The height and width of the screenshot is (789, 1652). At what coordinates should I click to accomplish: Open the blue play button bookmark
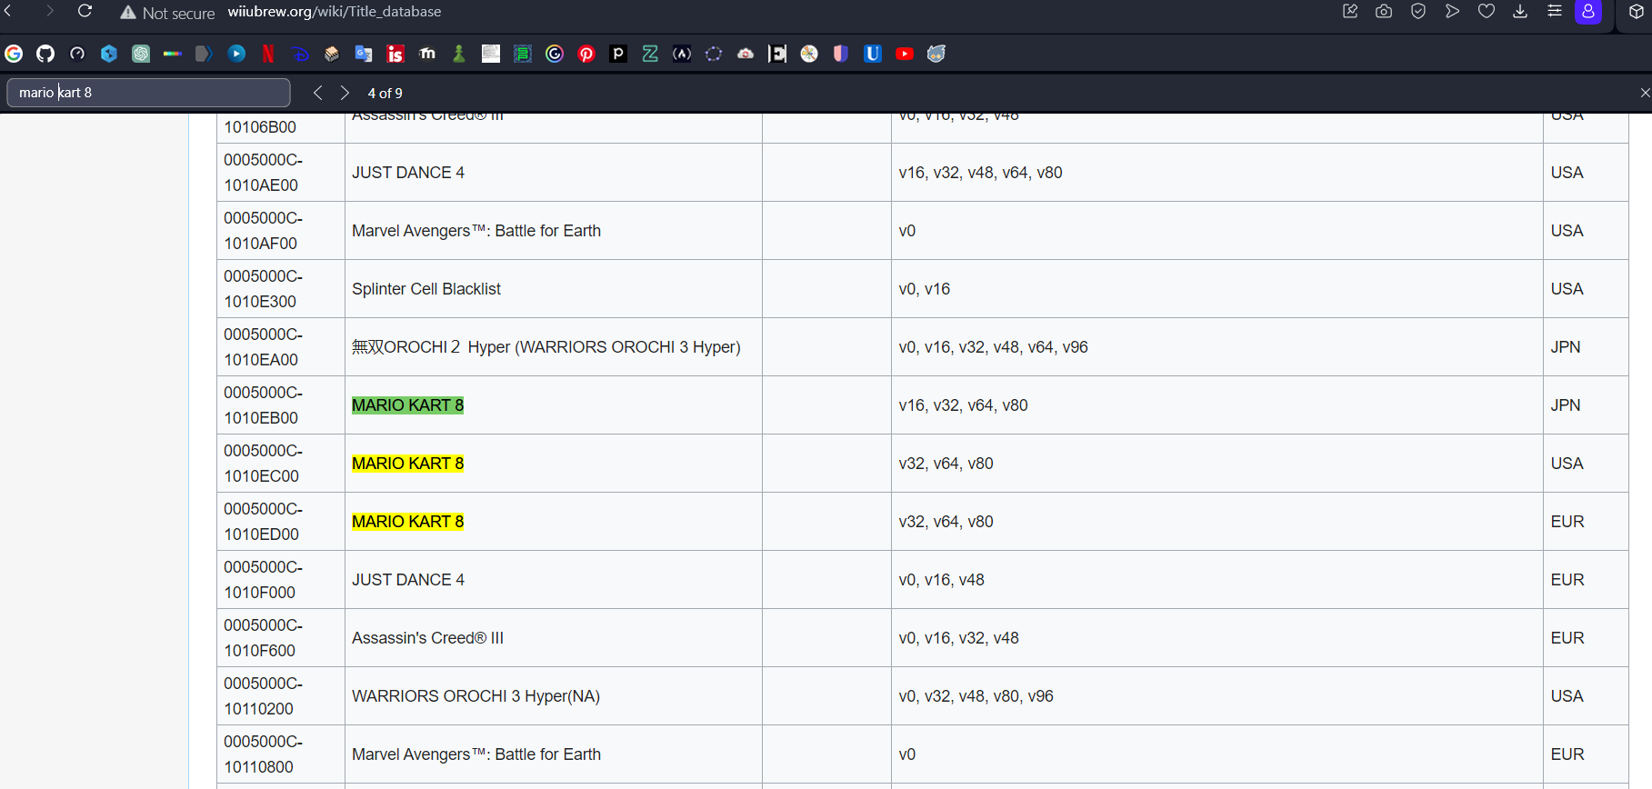[x=236, y=54]
